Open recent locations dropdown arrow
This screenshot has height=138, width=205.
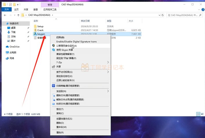14,15
